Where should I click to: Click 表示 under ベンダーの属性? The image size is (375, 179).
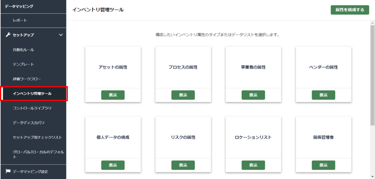coord(323,95)
